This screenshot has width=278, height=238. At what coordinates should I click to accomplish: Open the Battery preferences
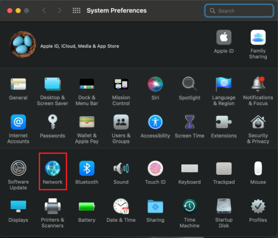click(87, 207)
